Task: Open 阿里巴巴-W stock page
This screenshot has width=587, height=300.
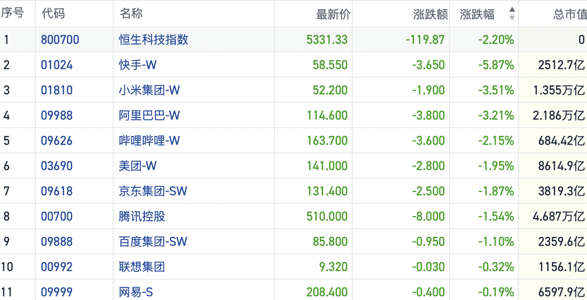Action: pyautogui.click(x=150, y=115)
